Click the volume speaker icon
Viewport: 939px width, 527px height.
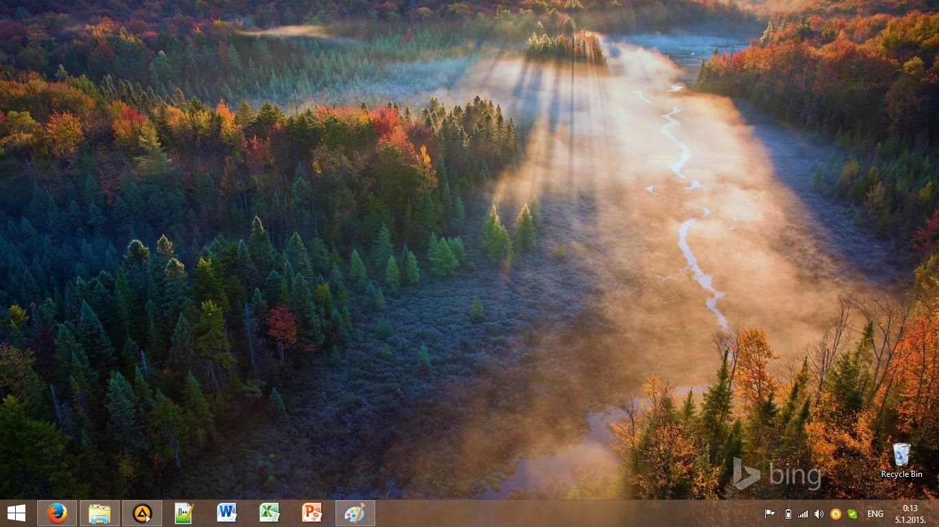point(819,514)
